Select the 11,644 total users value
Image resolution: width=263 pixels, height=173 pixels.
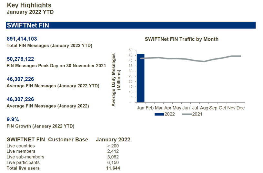coord(113,168)
